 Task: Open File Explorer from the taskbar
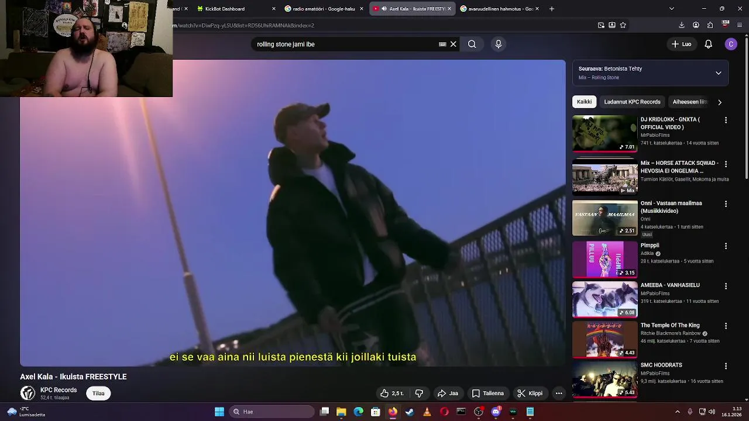(341, 412)
